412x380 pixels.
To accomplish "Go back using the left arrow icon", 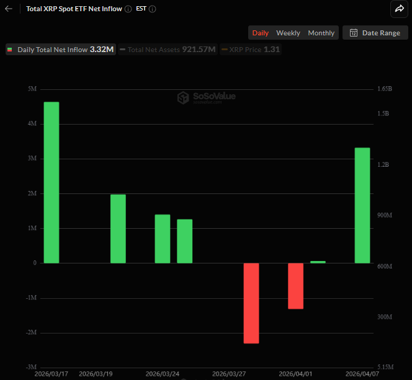I will [x=9, y=9].
